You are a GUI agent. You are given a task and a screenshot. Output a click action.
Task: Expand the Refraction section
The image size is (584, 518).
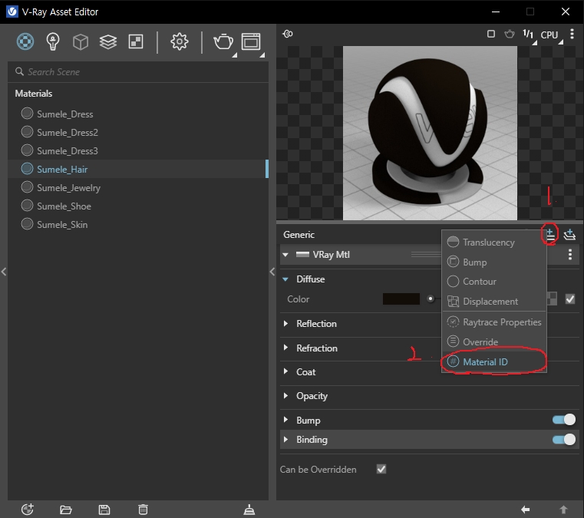(x=316, y=348)
